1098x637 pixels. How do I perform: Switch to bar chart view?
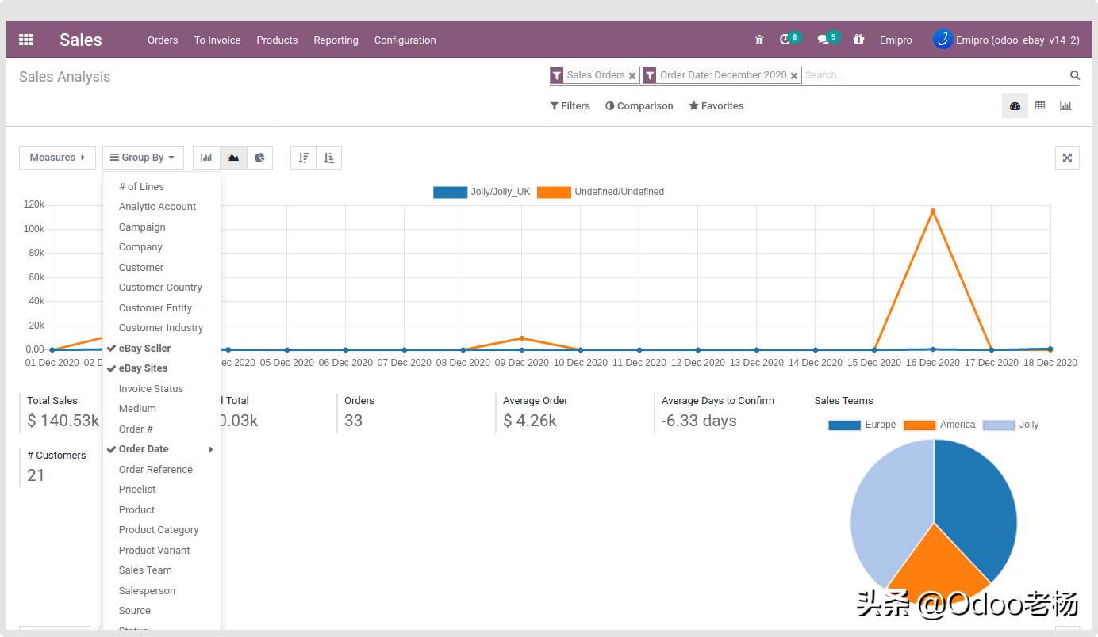pyautogui.click(x=206, y=158)
